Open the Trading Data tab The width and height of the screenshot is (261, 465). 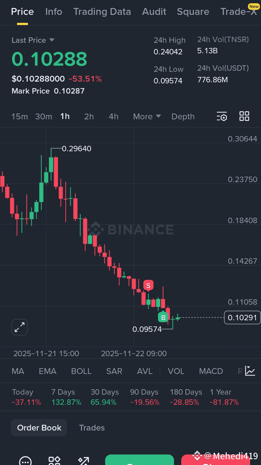pos(102,12)
